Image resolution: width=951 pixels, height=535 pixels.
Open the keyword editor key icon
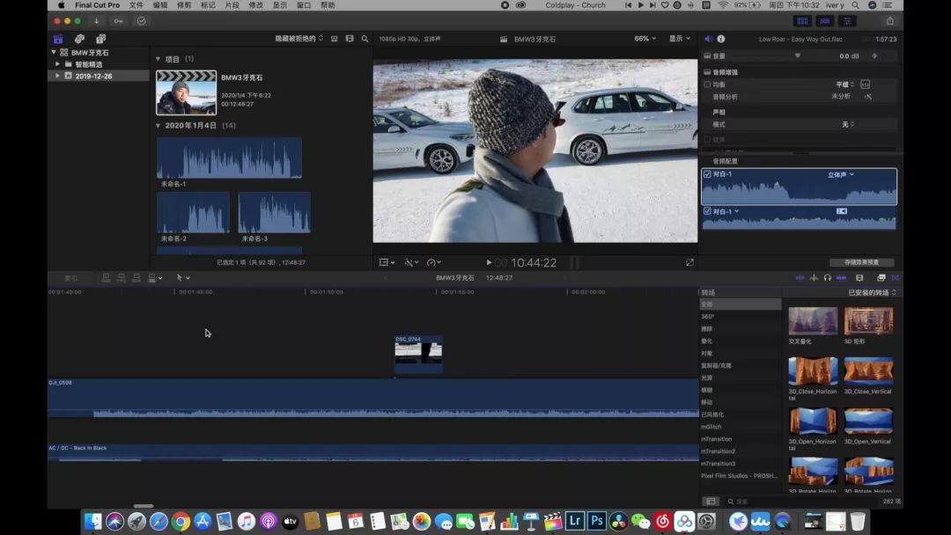coord(118,20)
